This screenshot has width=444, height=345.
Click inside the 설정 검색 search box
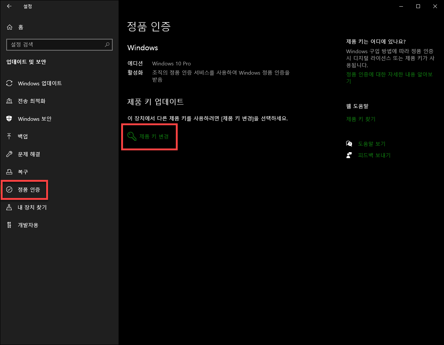(x=55, y=45)
